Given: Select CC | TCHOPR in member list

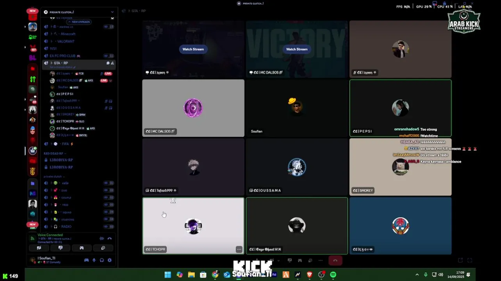Looking at the screenshot, I should tap(81, 121).
